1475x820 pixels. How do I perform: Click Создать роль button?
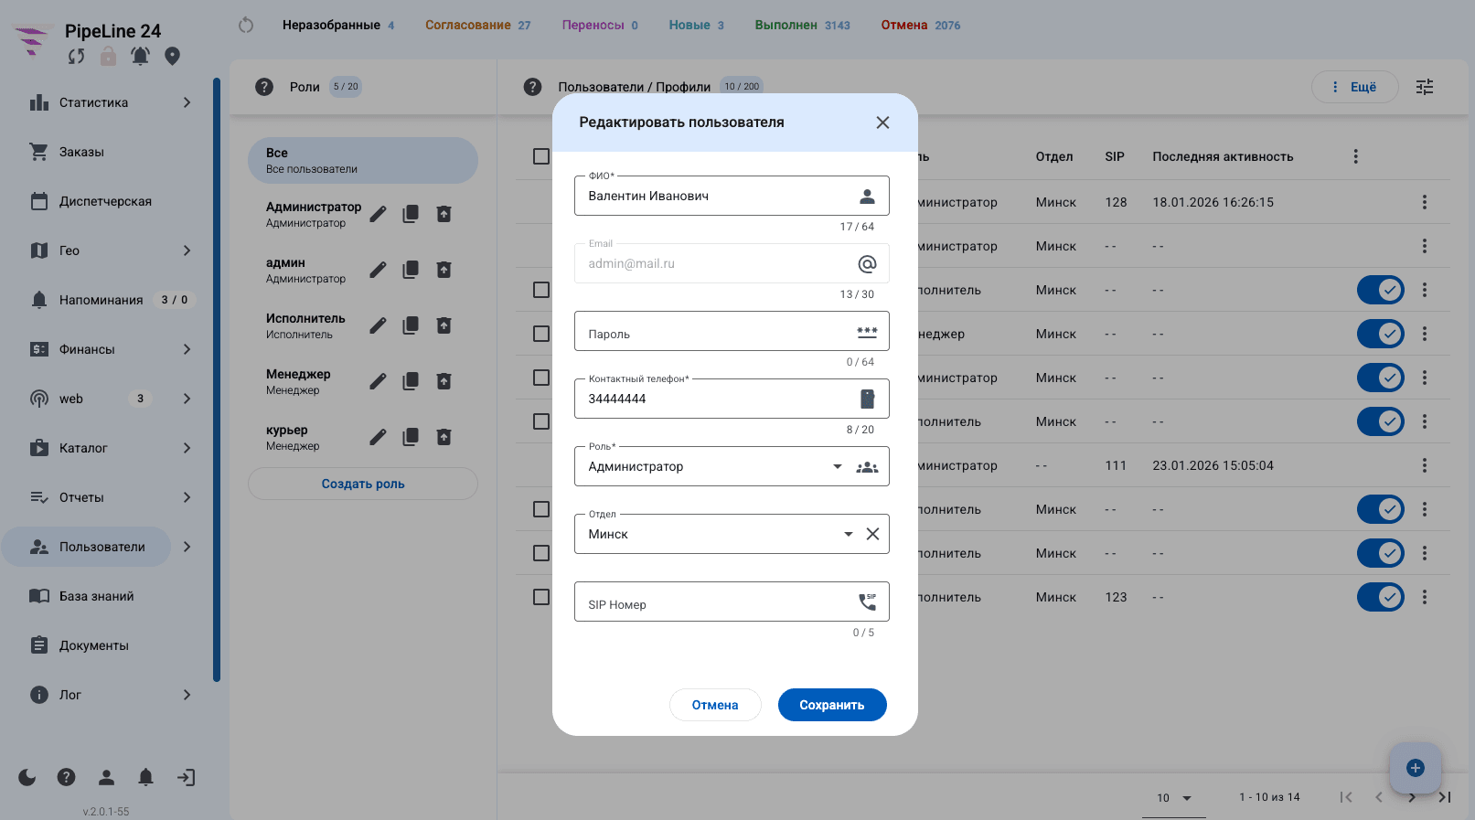(x=363, y=484)
